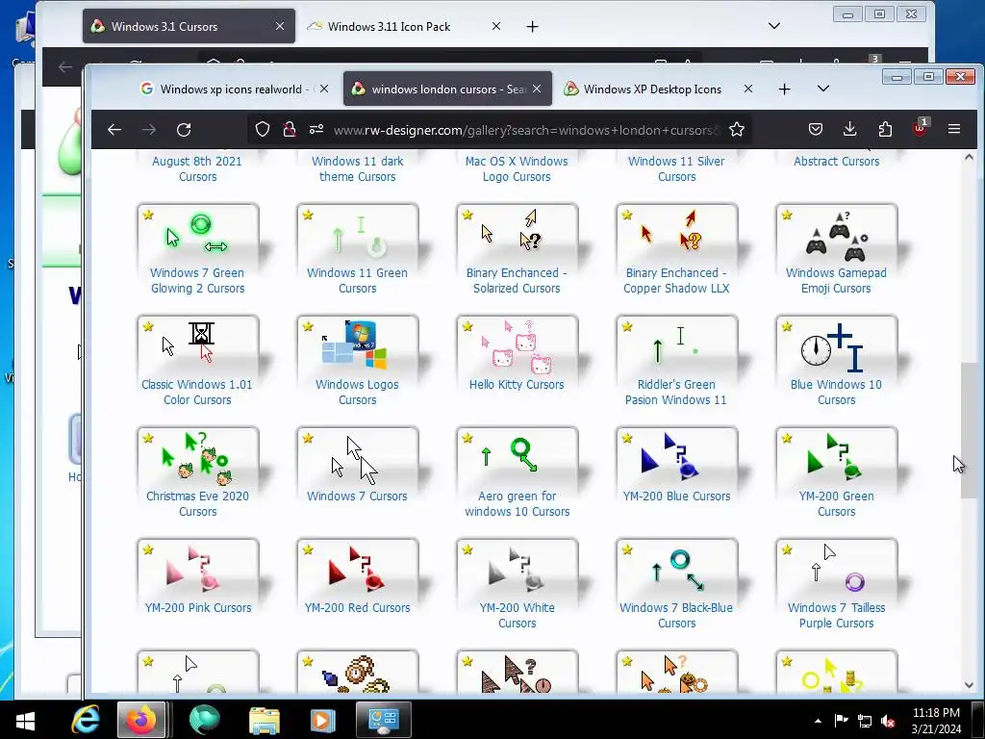Launch Internet Explorer from the taskbar

tap(86, 720)
